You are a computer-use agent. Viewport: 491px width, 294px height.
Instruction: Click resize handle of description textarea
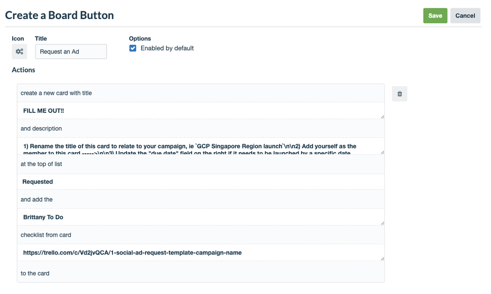(x=382, y=152)
